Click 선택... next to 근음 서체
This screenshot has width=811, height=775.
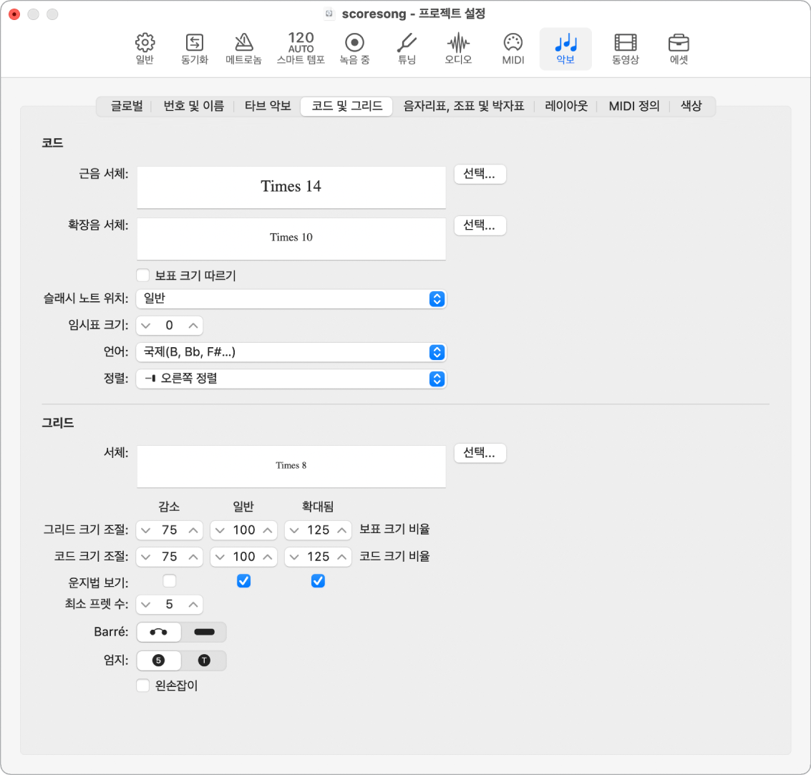(480, 174)
